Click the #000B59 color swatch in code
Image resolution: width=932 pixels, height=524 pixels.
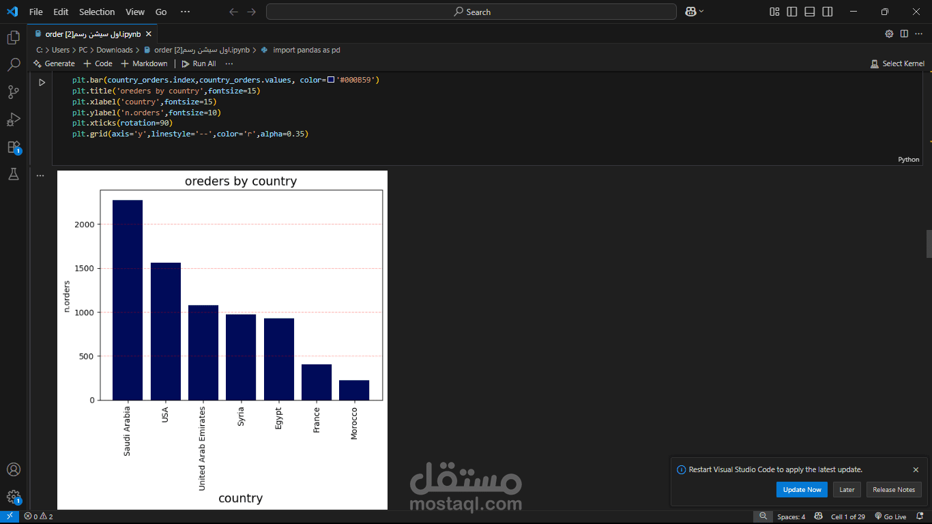point(331,80)
